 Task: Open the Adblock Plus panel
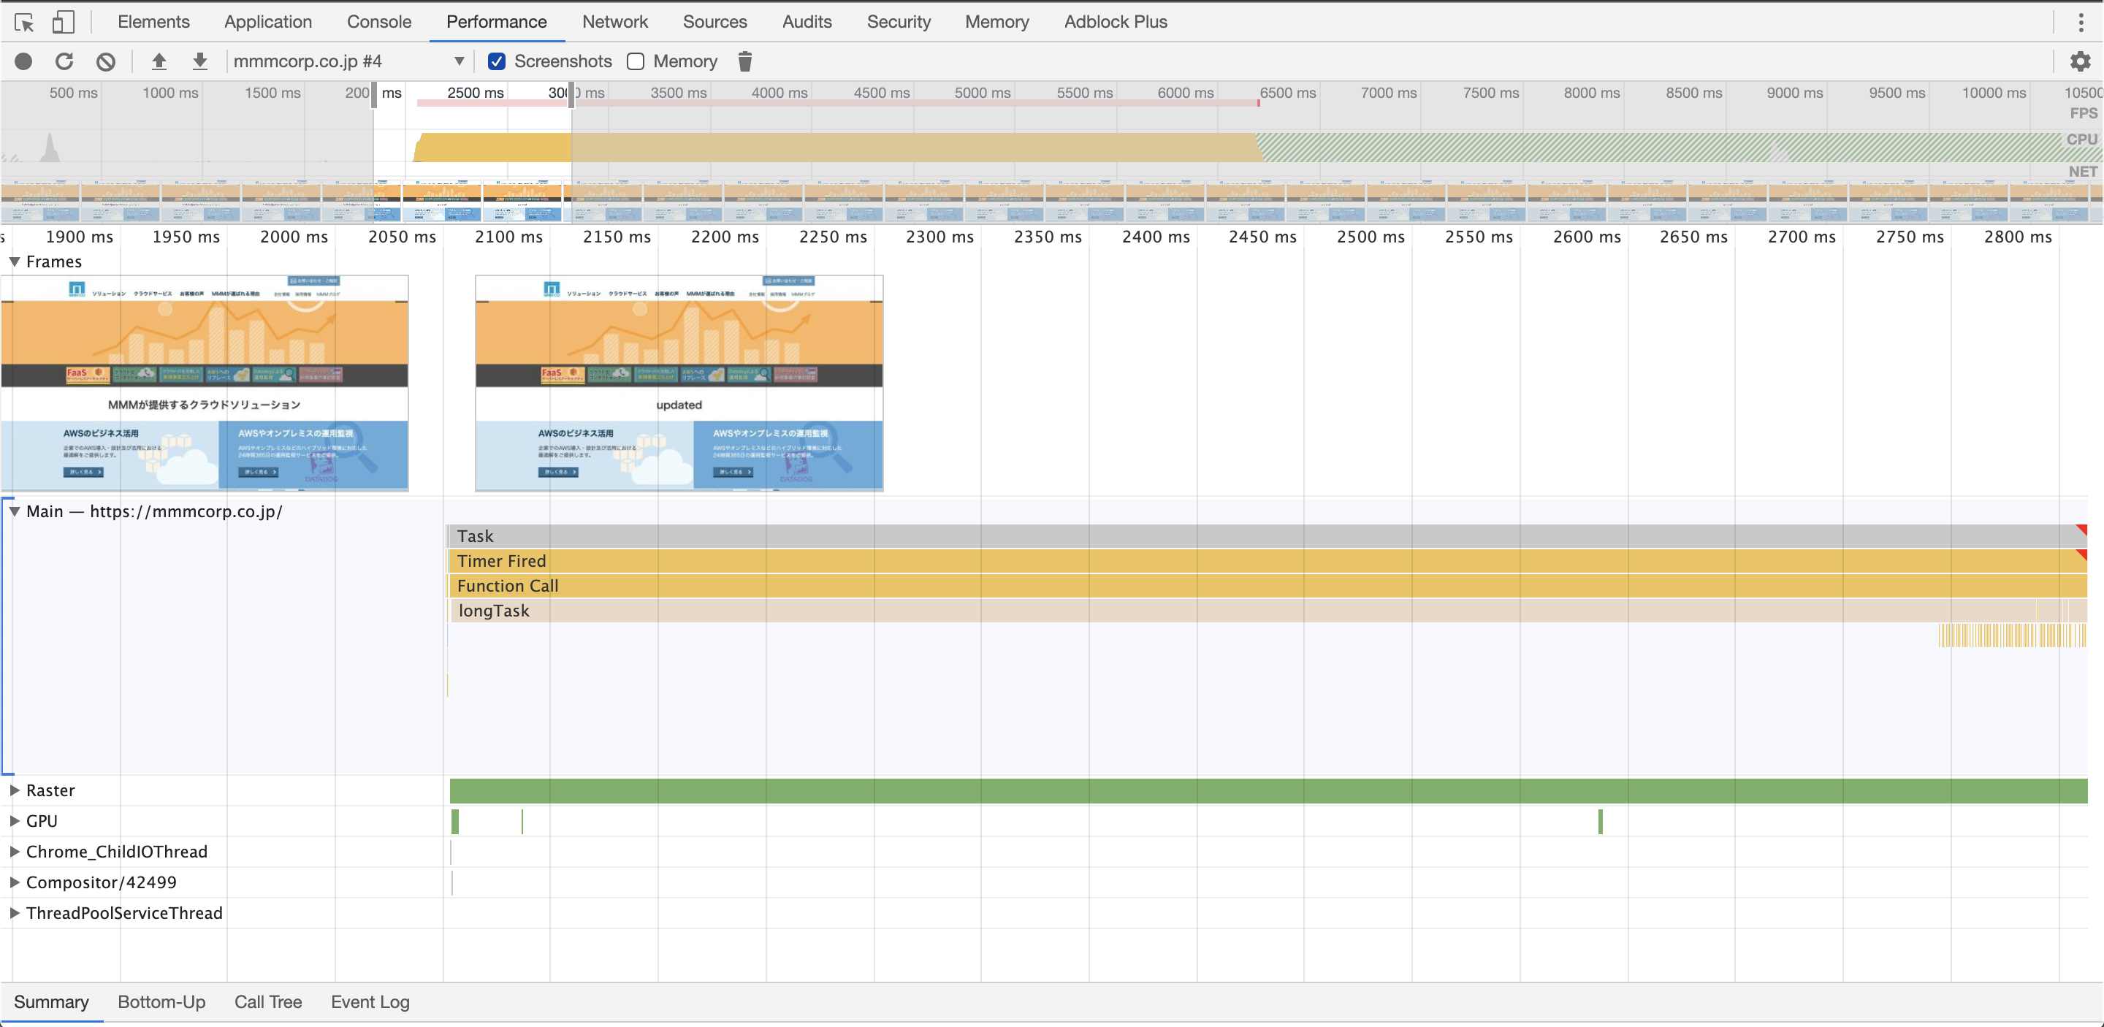click(x=1115, y=21)
